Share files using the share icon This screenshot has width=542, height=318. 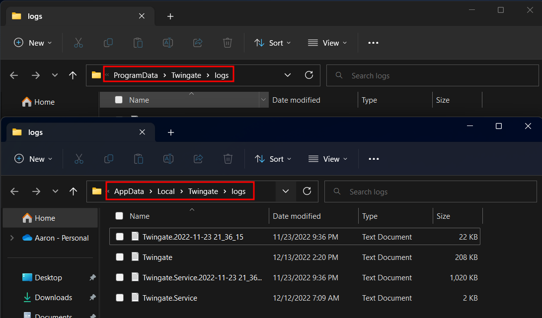click(198, 159)
